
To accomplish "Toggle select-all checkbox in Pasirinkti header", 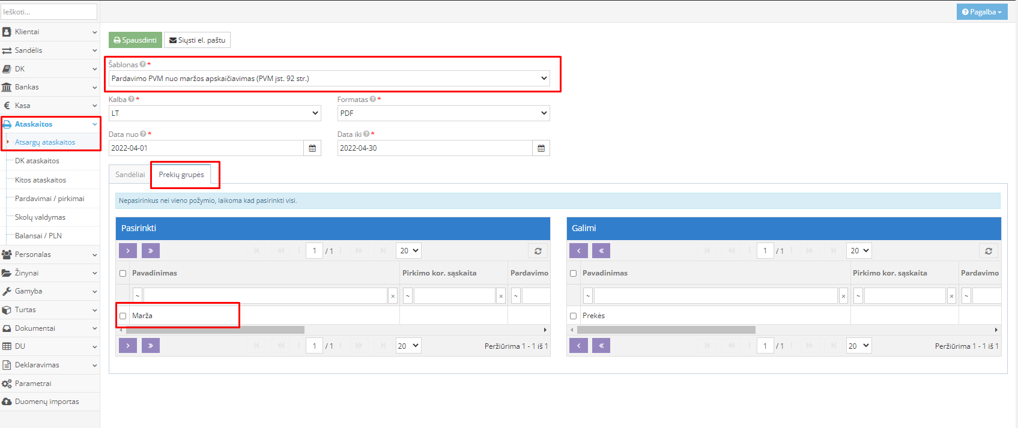I will (123, 273).
